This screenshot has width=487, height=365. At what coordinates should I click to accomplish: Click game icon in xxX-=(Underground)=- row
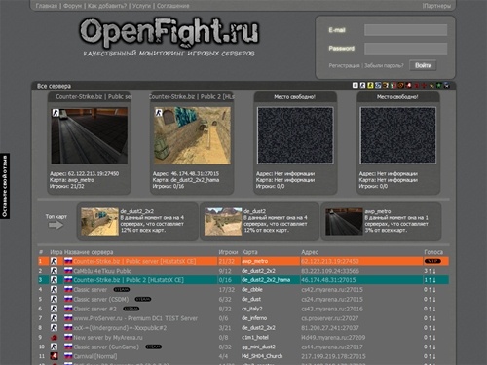[54, 327]
